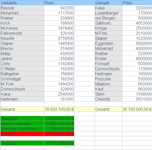Click the Bassila name cell
This screenshot has height=150, width=152.
[x=22, y=8]
